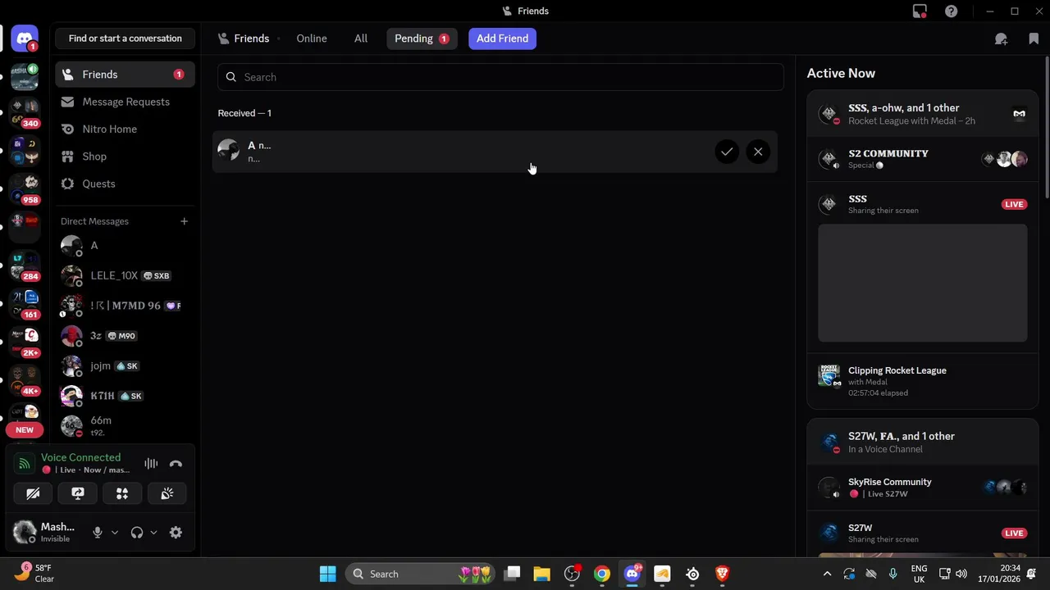Open the soundboard button
The image size is (1050, 590).
pos(167,493)
